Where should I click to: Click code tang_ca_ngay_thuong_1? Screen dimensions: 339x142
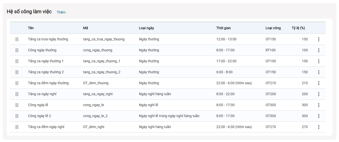[102, 61]
